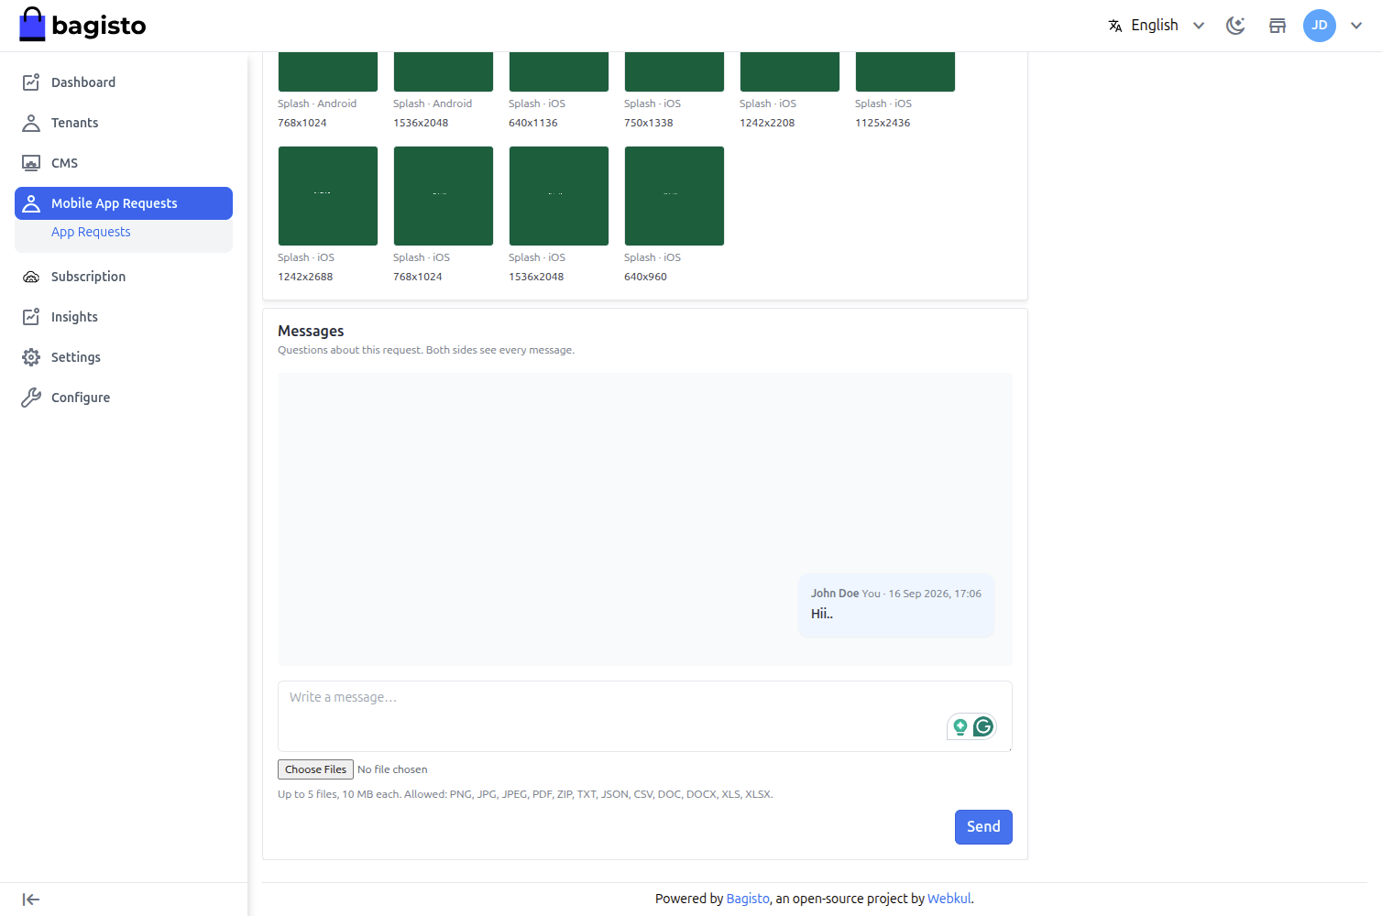Click the Settings gear icon

click(x=31, y=357)
